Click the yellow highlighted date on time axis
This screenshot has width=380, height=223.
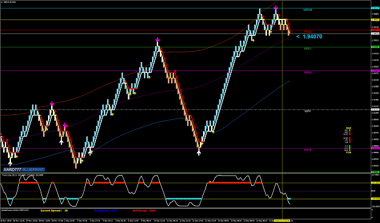point(282,221)
